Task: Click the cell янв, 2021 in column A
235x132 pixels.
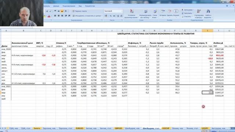Action: (x=6, y=87)
